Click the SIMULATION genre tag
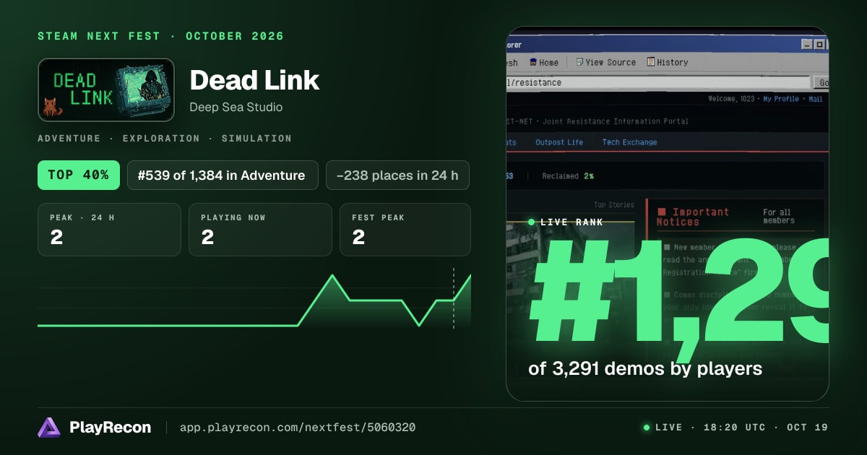The image size is (867, 455). click(x=256, y=138)
